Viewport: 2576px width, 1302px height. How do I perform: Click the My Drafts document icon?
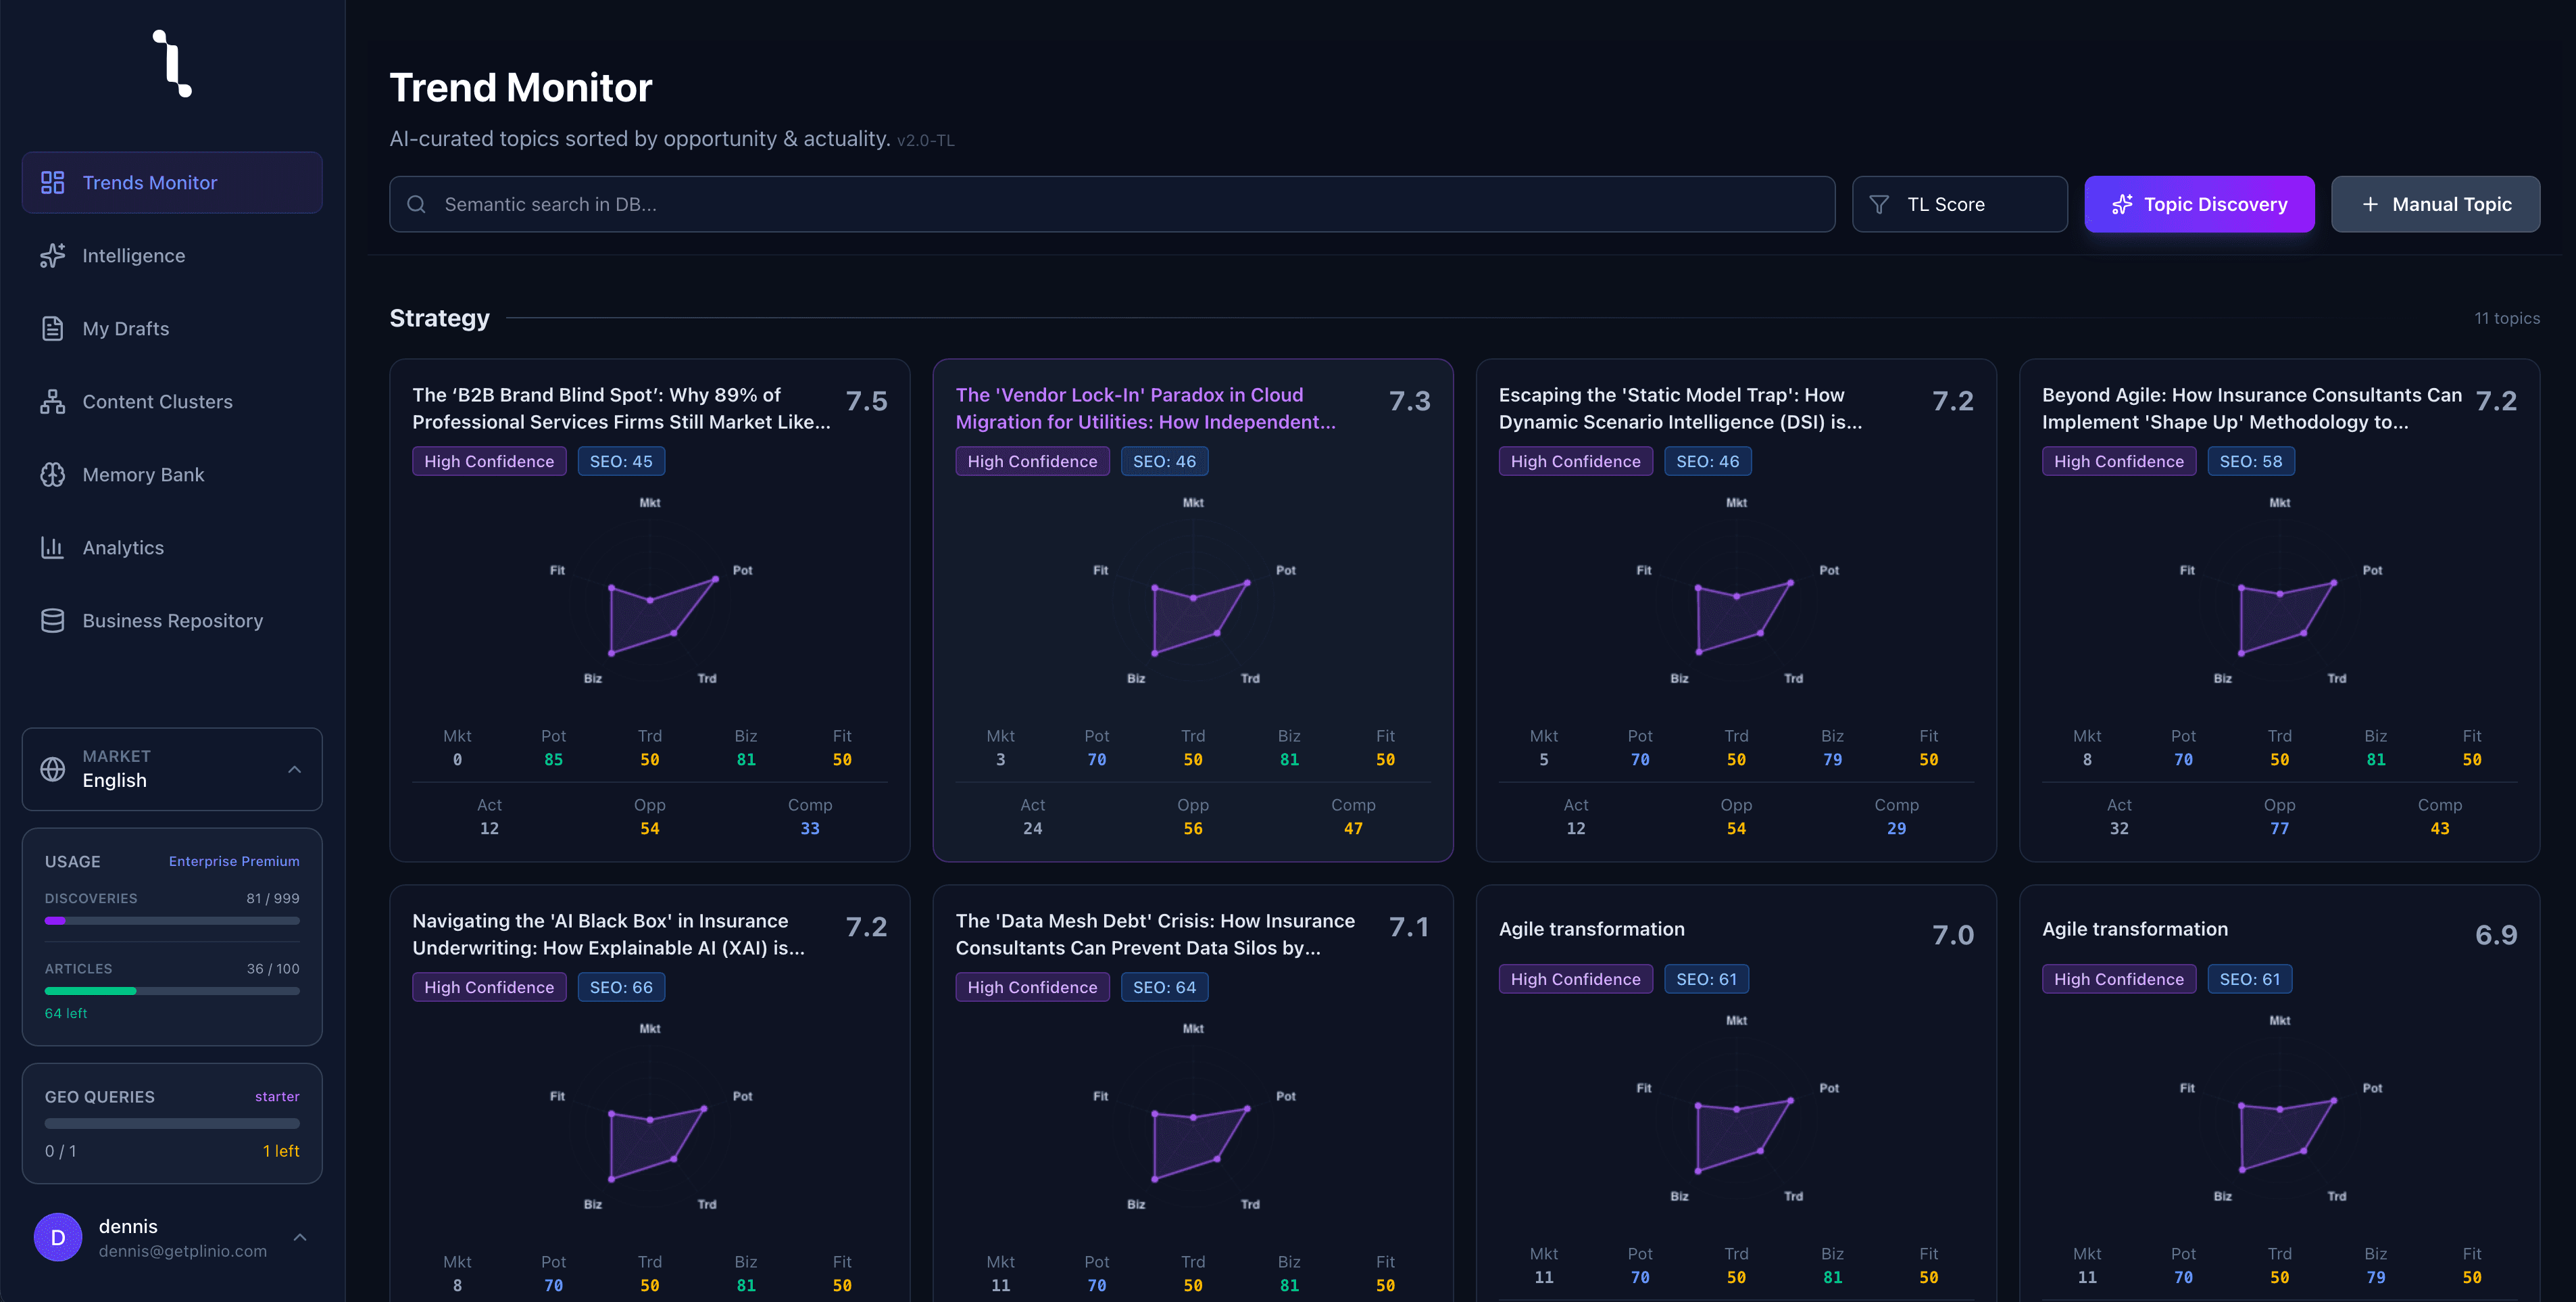click(x=52, y=328)
